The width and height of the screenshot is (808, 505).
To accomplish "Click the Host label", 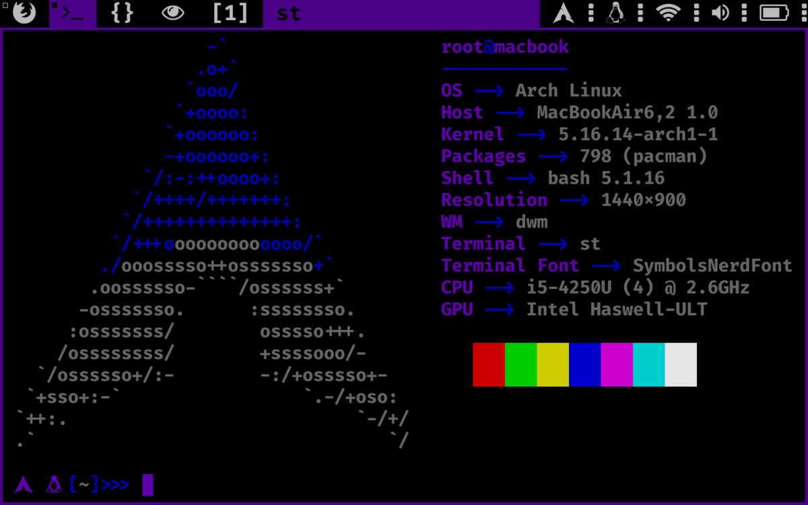I will click(462, 112).
